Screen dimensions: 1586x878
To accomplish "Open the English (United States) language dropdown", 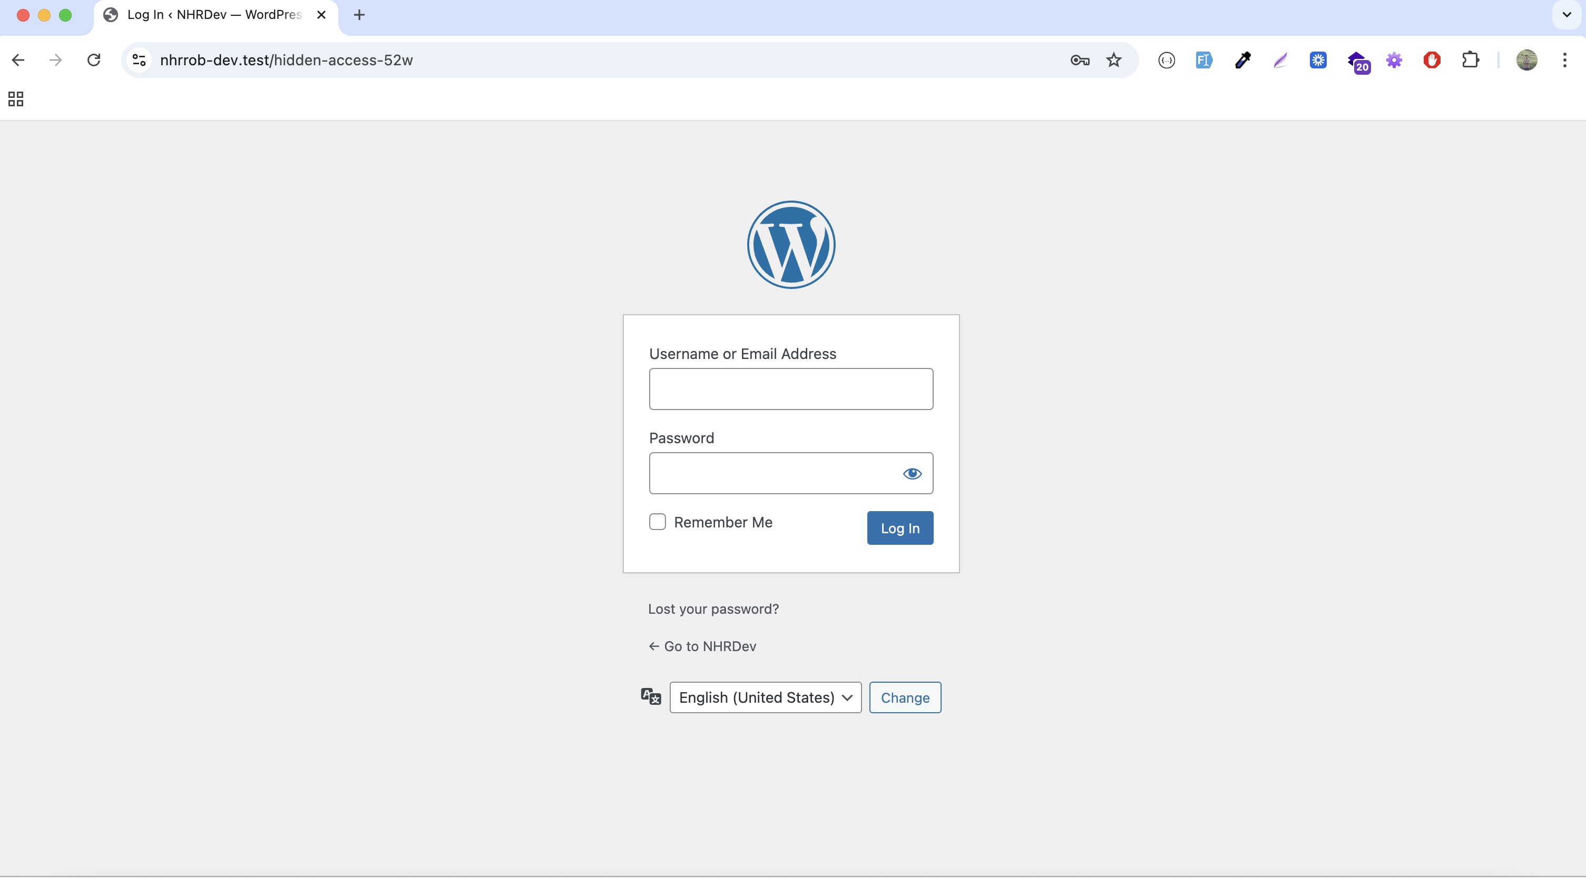I will (765, 697).
